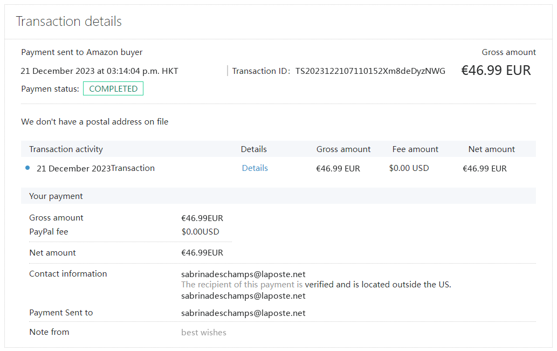The width and height of the screenshot is (557, 351).
Task: Click the Net amount column header
Action: 491,149
